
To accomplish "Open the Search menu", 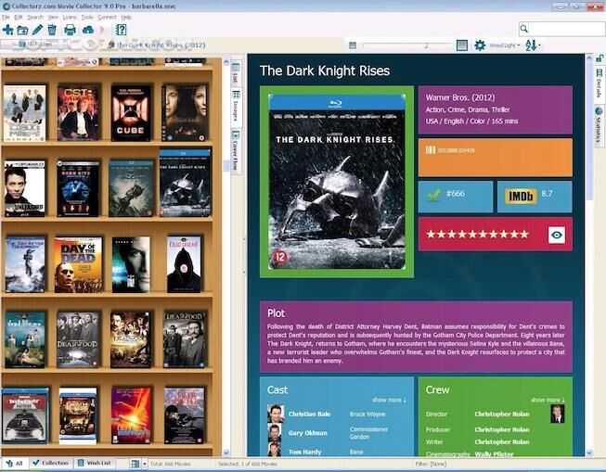I will click(x=35, y=17).
